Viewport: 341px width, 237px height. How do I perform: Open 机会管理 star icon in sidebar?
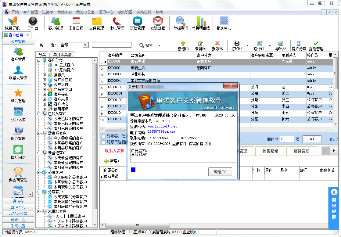click(18, 95)
